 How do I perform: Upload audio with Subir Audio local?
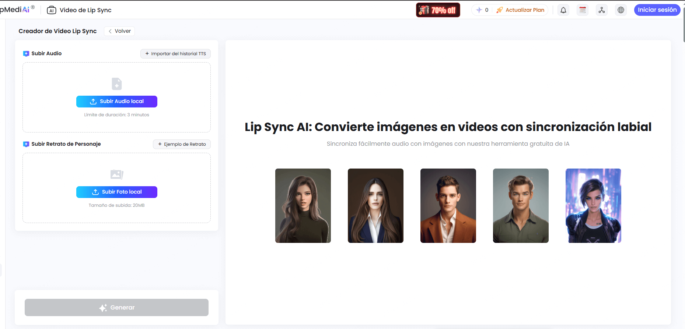[x=117, y=102]
